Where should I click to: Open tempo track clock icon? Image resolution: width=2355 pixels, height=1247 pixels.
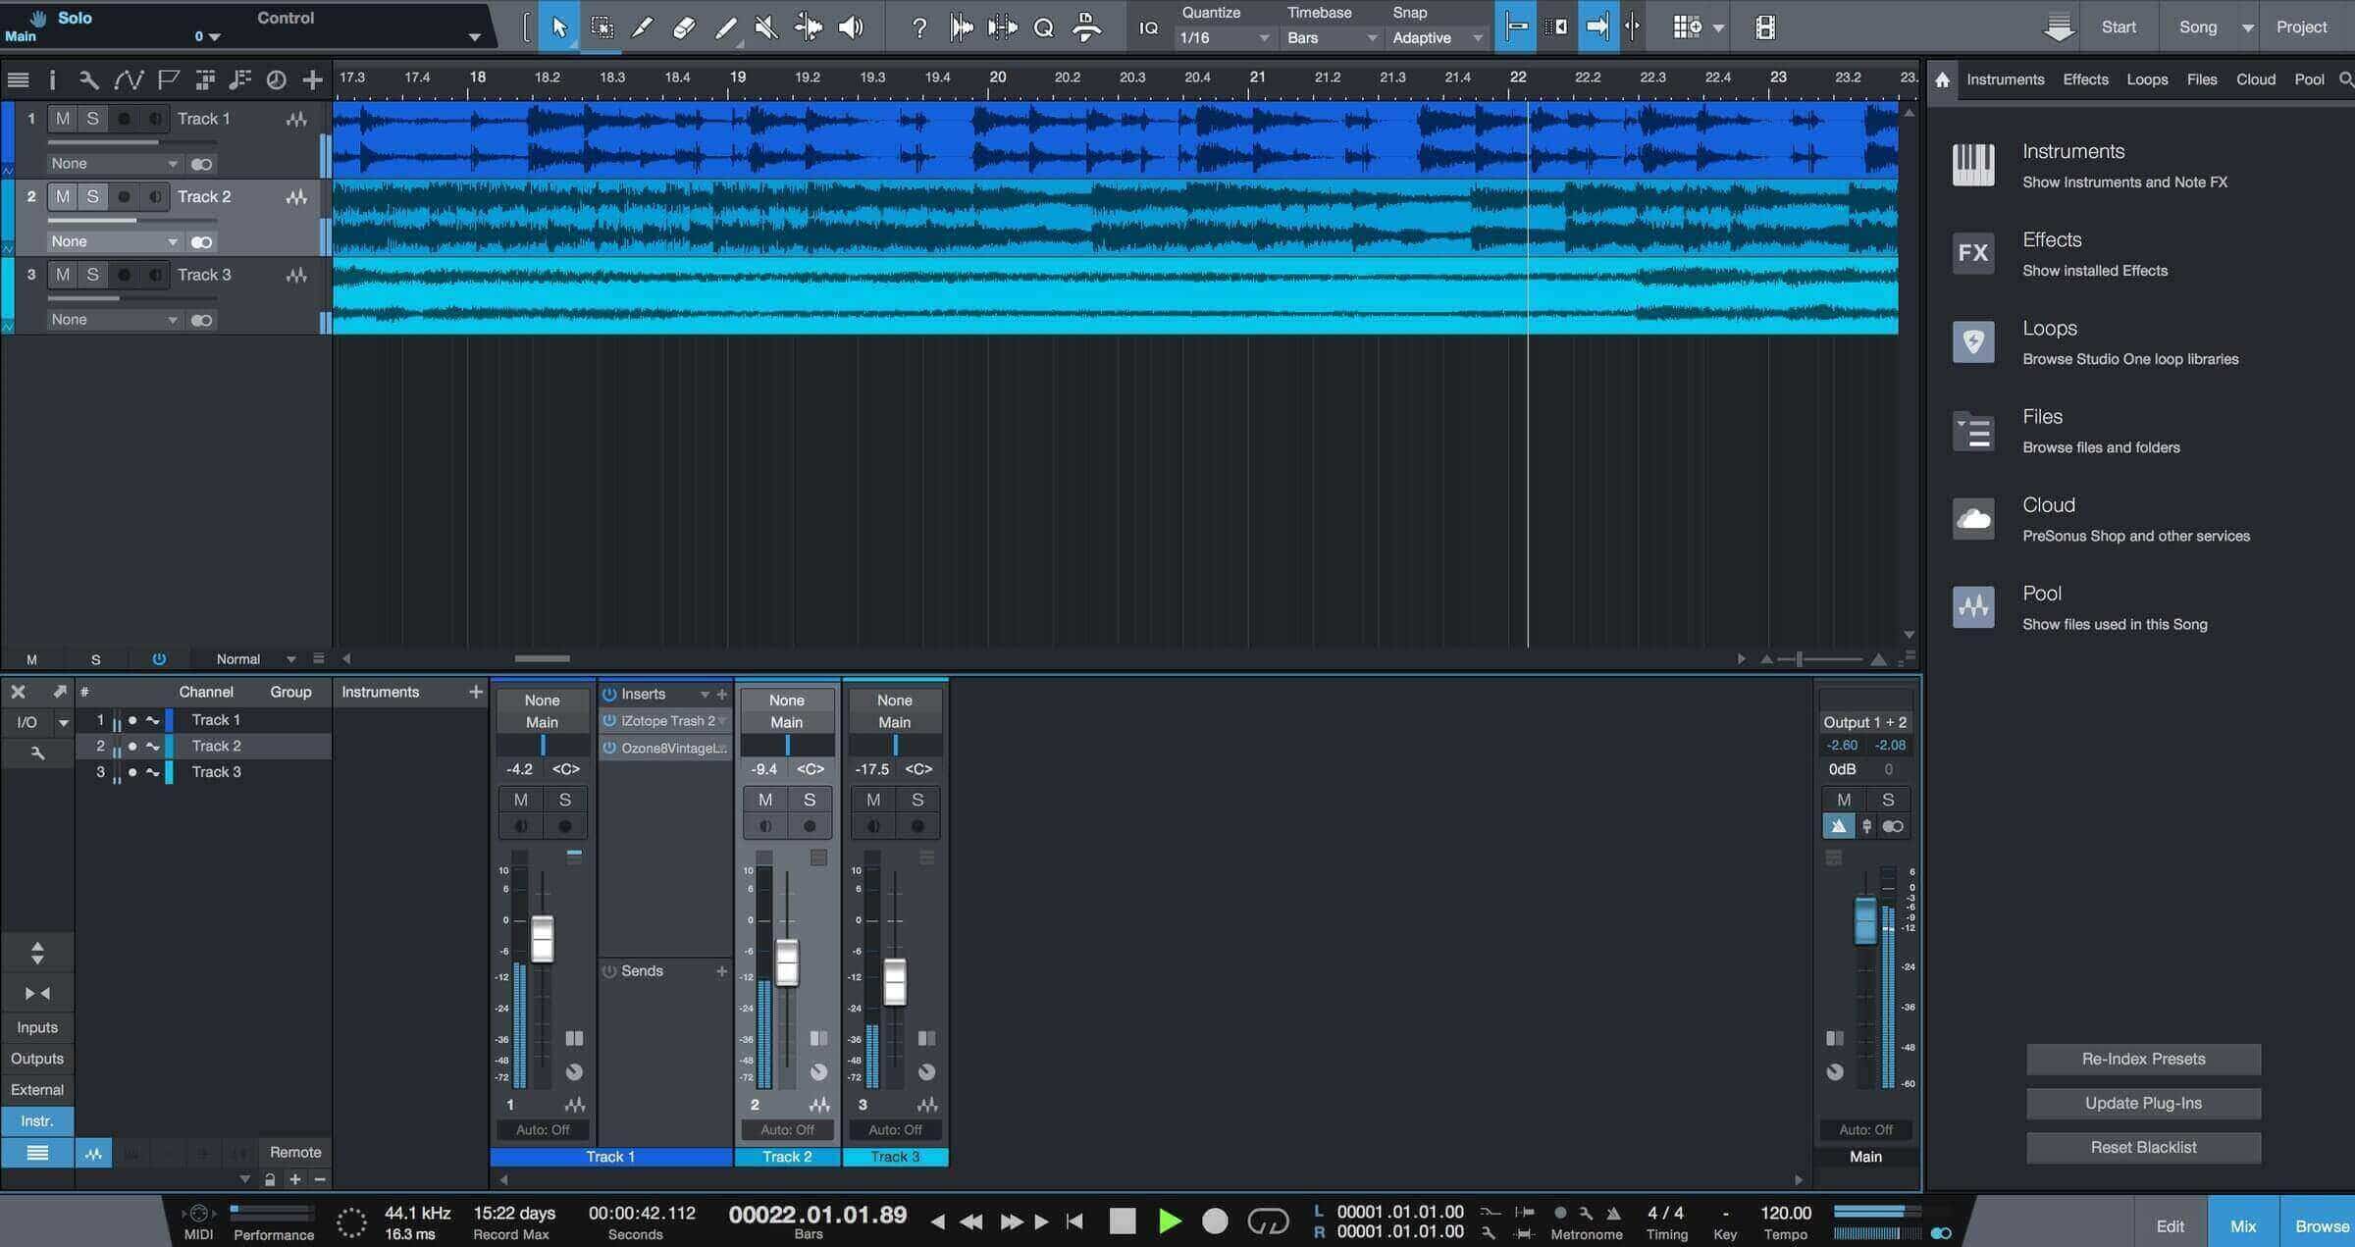[x=277, y=79]
